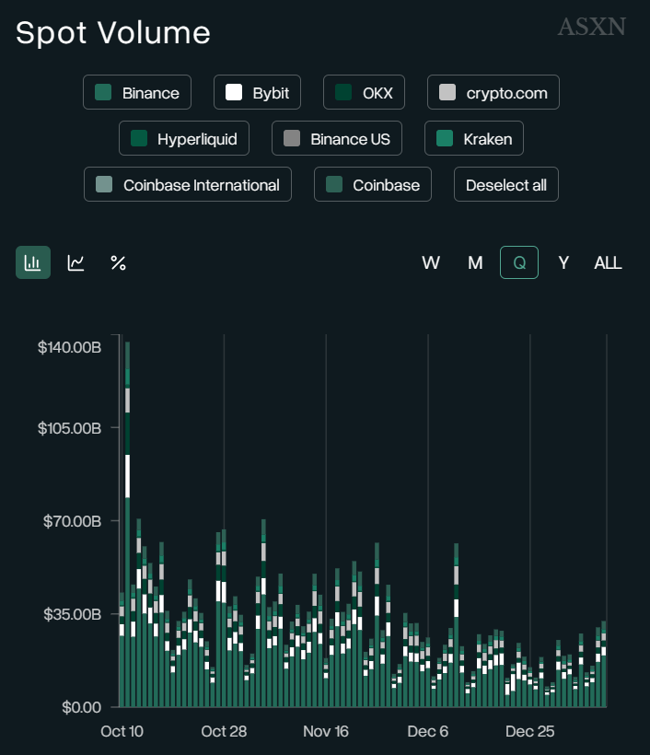Toggle Binance series in legend
Screen dimensions: 650x755
(137, 92)
